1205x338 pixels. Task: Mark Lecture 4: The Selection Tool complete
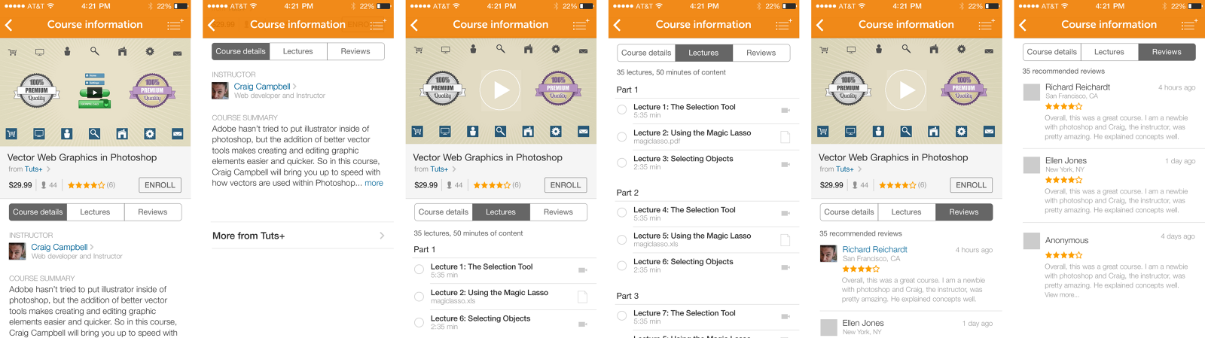point(622,214)
